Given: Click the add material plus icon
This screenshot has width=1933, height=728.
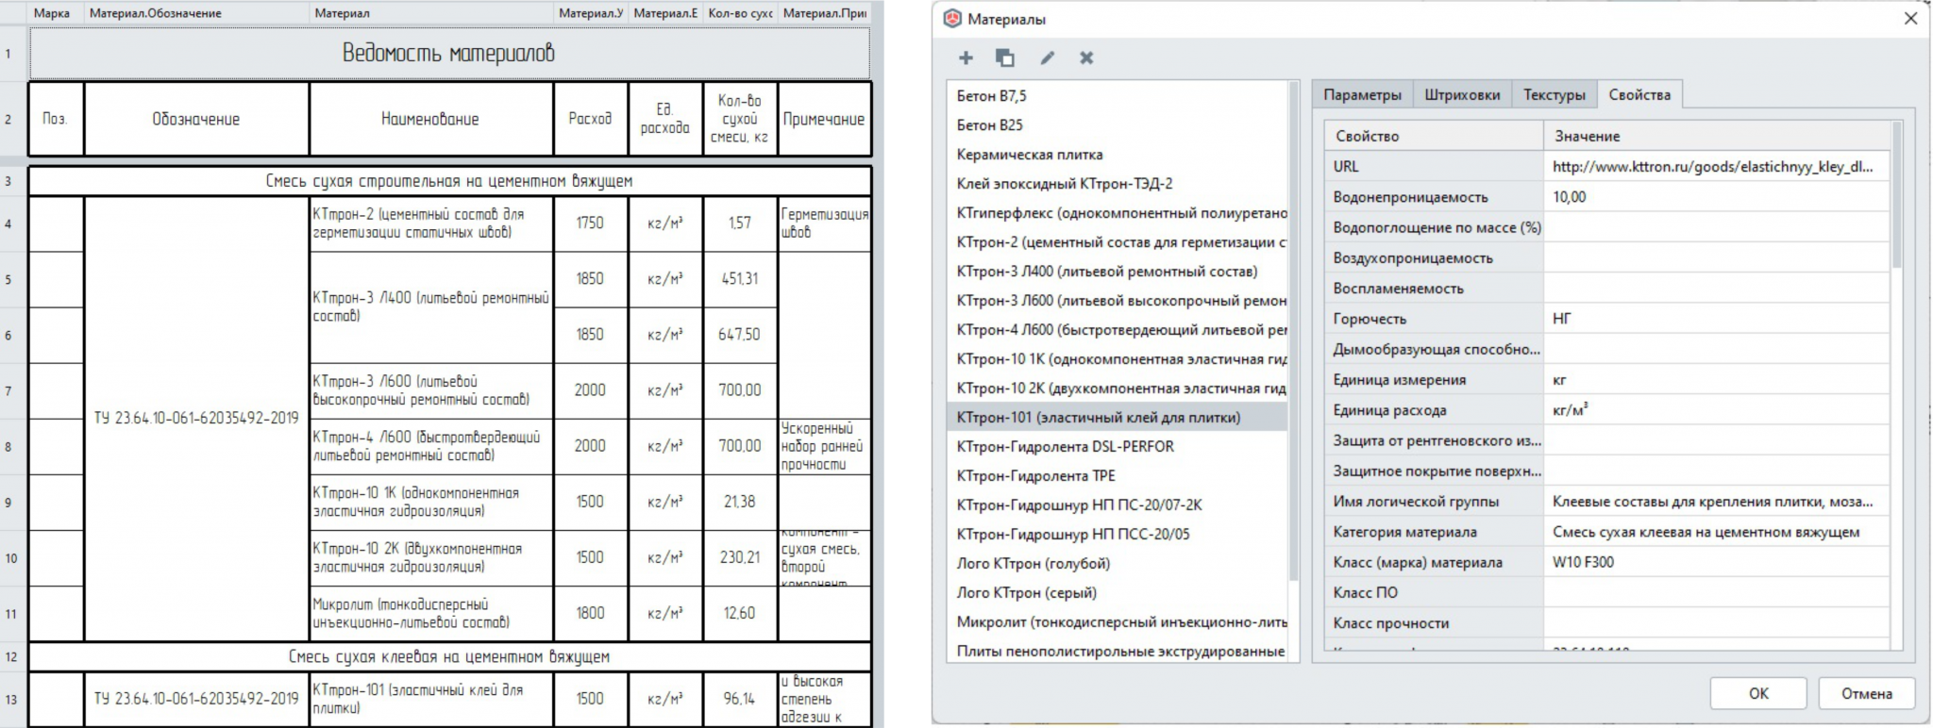Looking at the screenshot, I should tap(966, 58).
